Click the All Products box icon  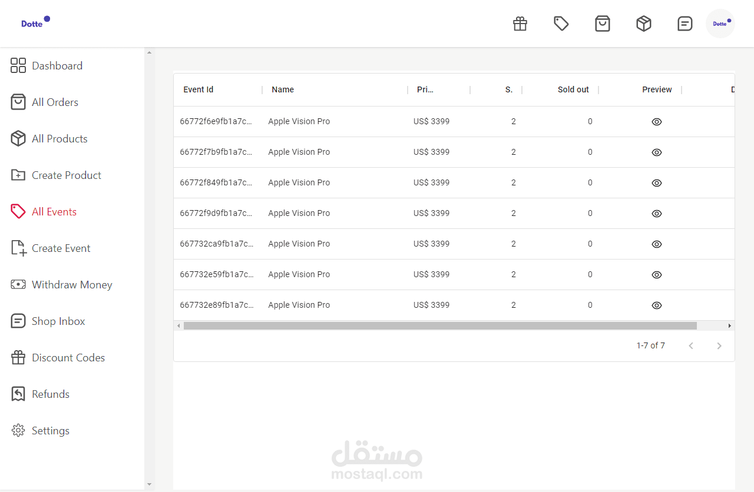coord(18,138)
